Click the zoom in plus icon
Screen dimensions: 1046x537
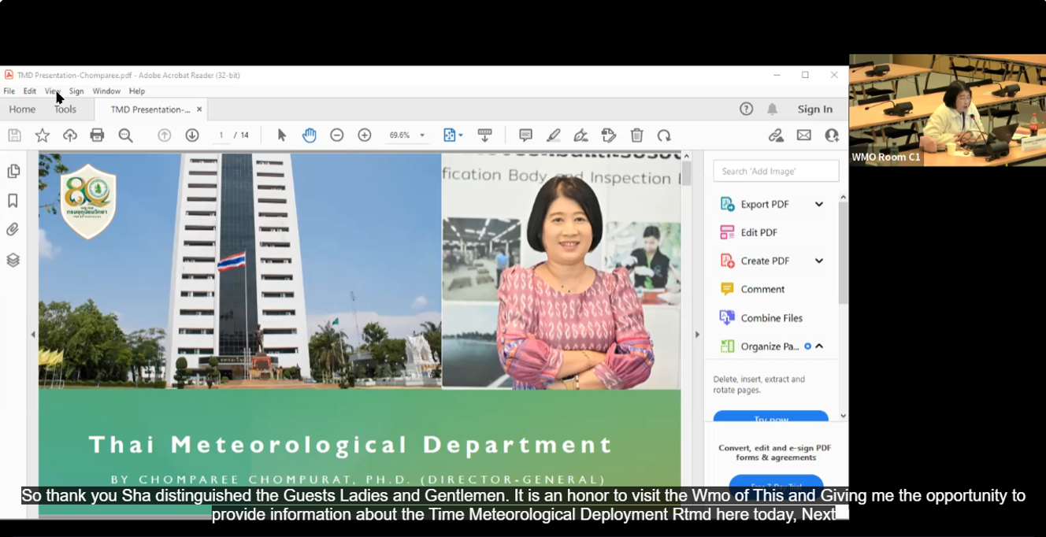tap(364, 135)
